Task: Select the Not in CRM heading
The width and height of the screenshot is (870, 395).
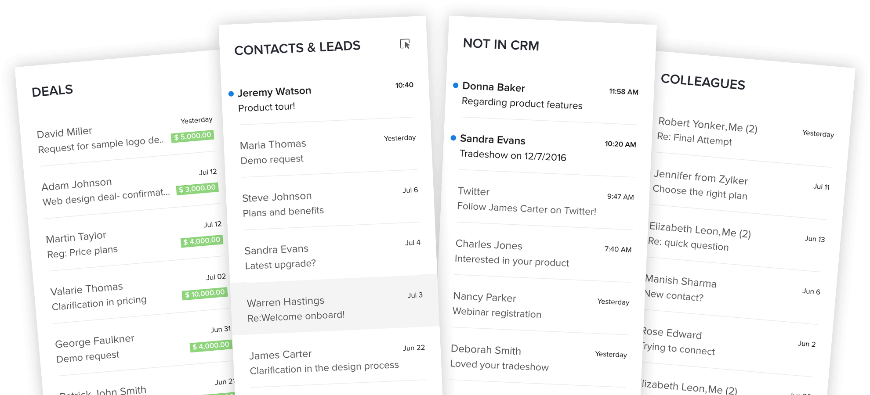Action: (x=501, y=44)
